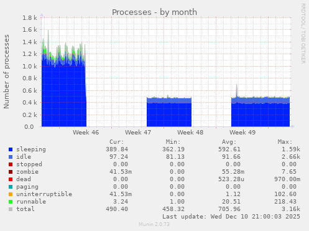Click the 'Cur:' column header

(117, 142)
